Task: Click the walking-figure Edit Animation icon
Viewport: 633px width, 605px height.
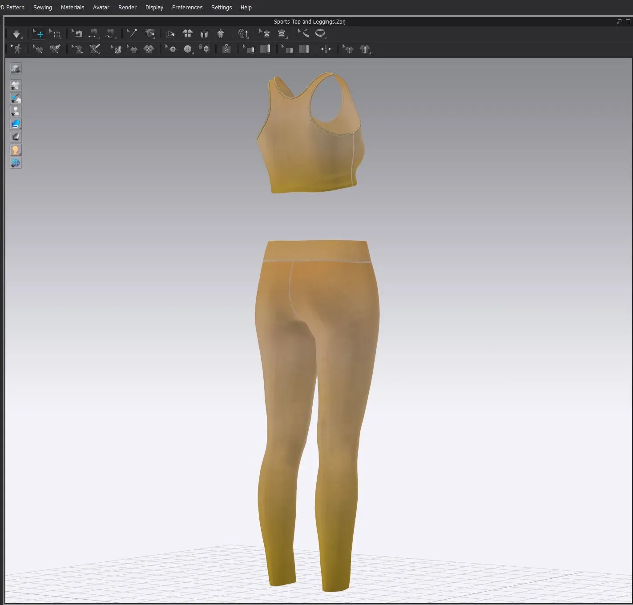Action: click(x=17, y=49)
